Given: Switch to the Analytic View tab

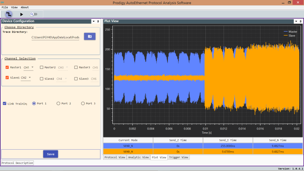Looking at the screenshot, I should click(x=139, y=157).
